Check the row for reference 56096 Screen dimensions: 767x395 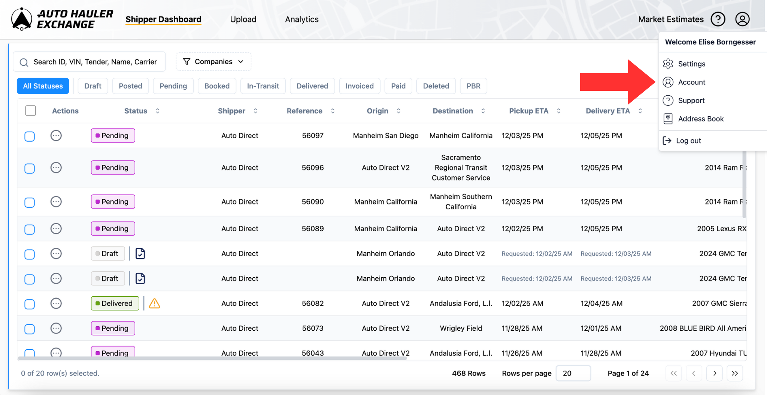click(30, 168)
